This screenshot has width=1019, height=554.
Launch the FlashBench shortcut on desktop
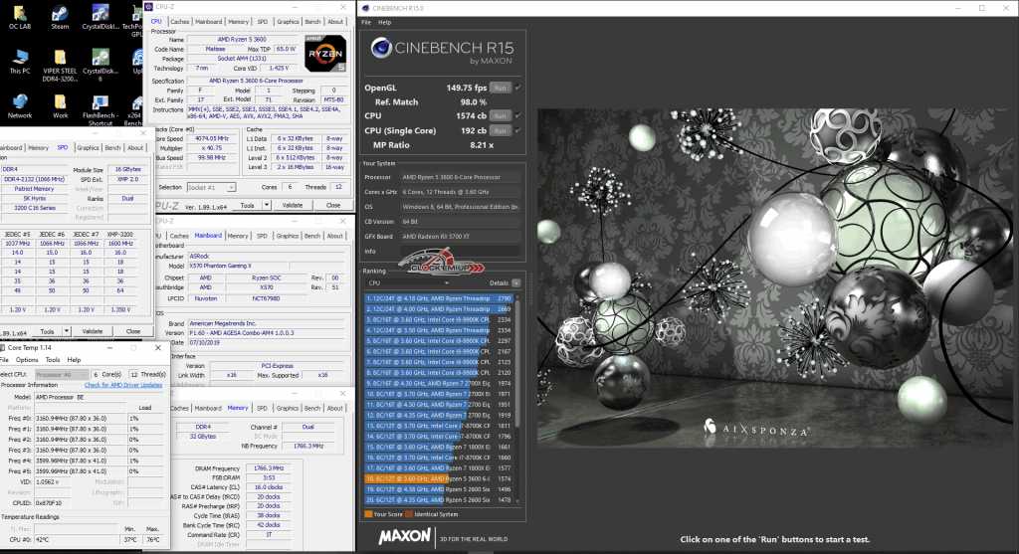tap(100, 101)
